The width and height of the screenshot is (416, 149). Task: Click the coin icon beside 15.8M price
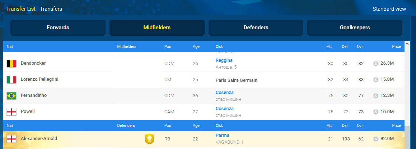point(376,80)
